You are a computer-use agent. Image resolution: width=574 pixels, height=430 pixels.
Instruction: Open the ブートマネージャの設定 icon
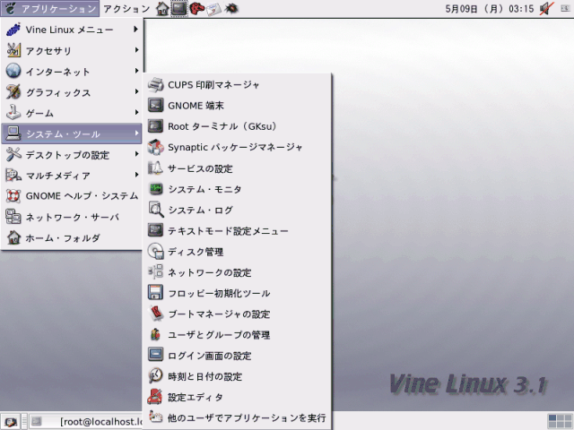pos(155,314)
